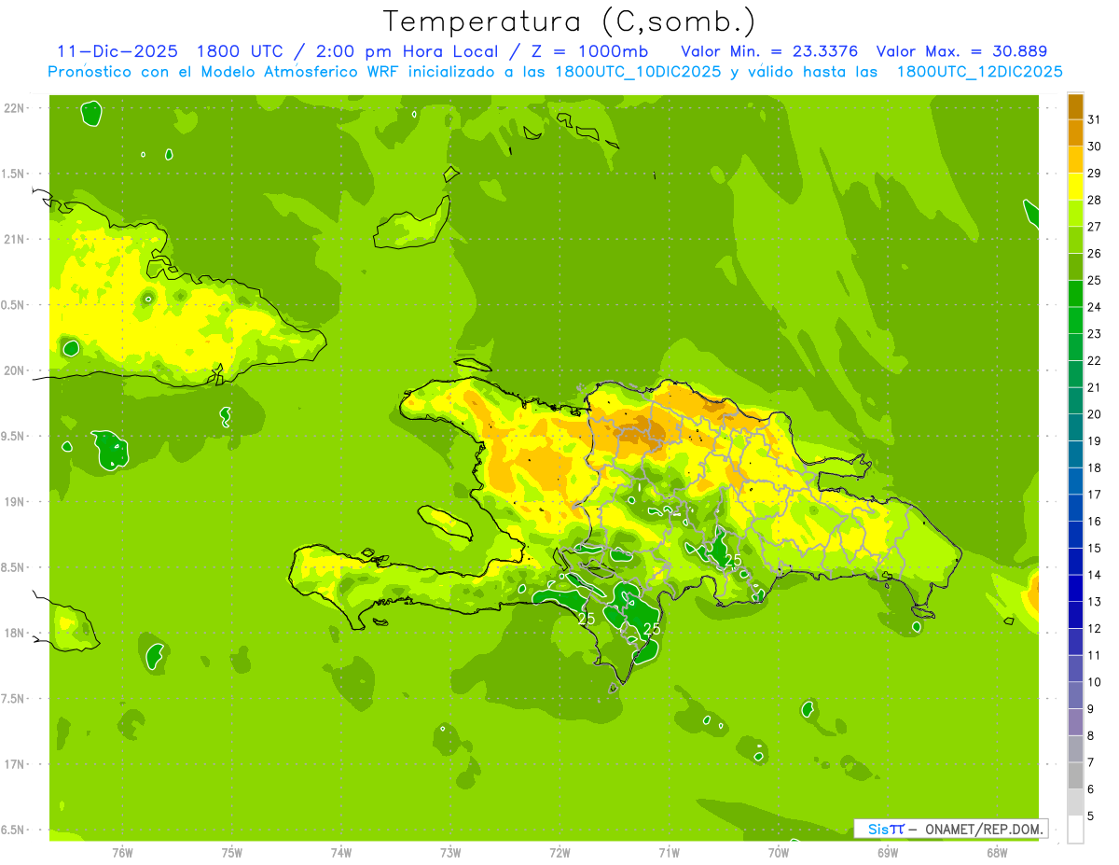Click the 'ONAMET/REP.DOM.' credit label
1119x865 pixels.
tap(985, 829)
